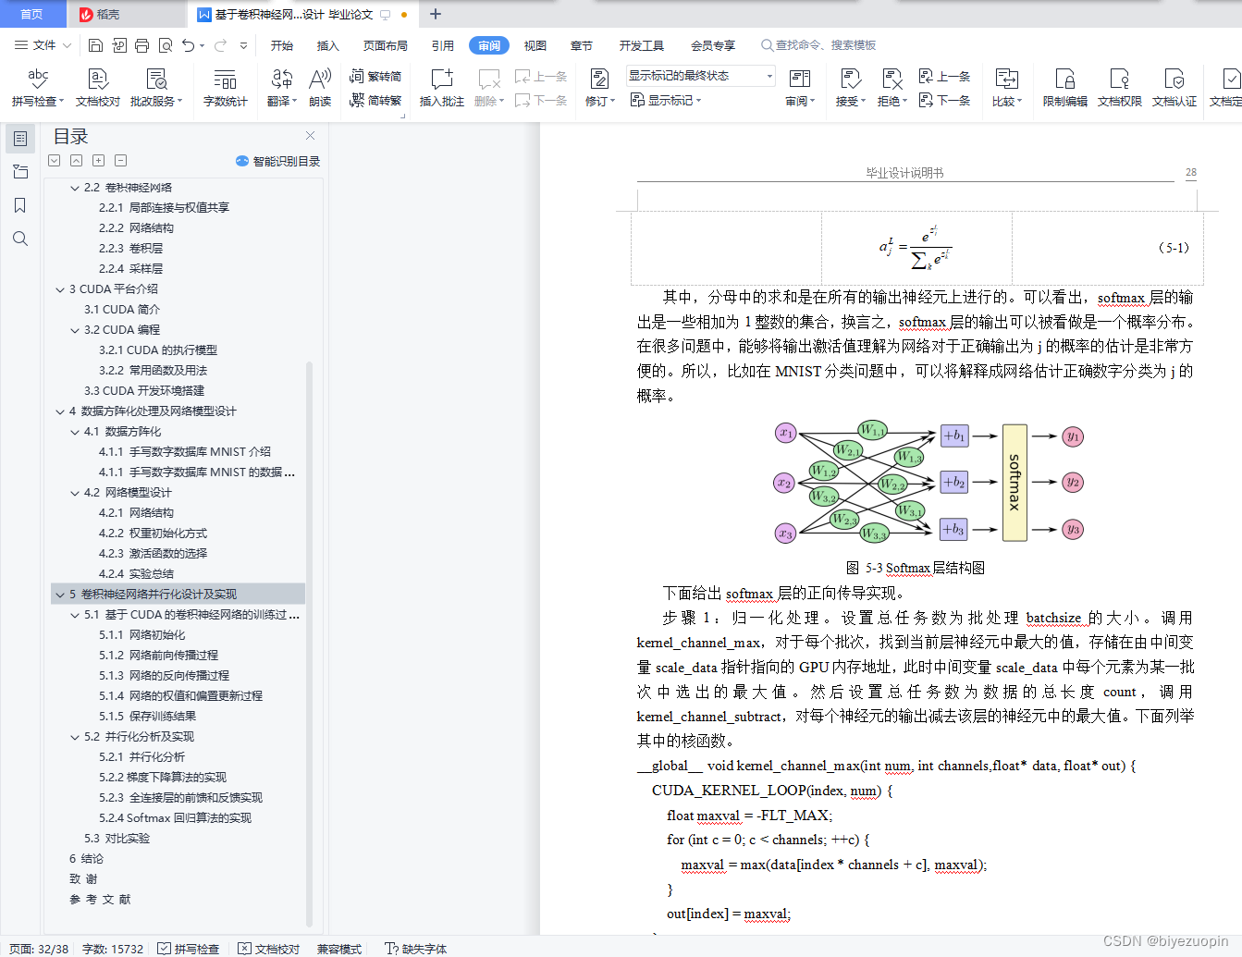Click the new tab plus icon

pos(436,14)
